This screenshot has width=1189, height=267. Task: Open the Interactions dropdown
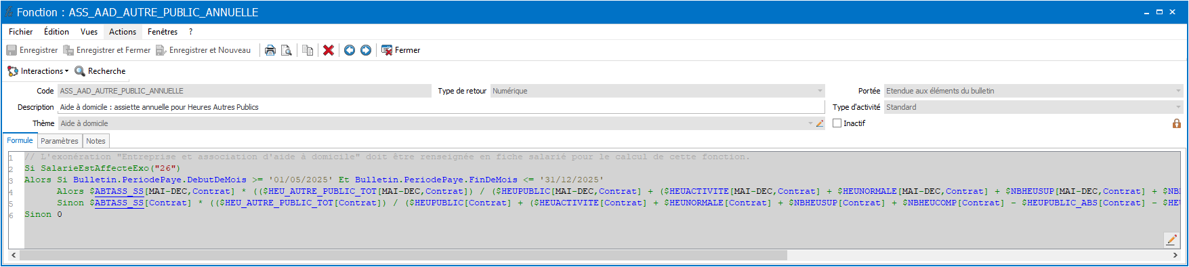click(38, 71)
